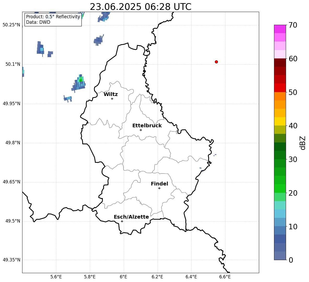Click the yellow colorbar segment at 40
This screenshot has width=309, height=282.
280,121
